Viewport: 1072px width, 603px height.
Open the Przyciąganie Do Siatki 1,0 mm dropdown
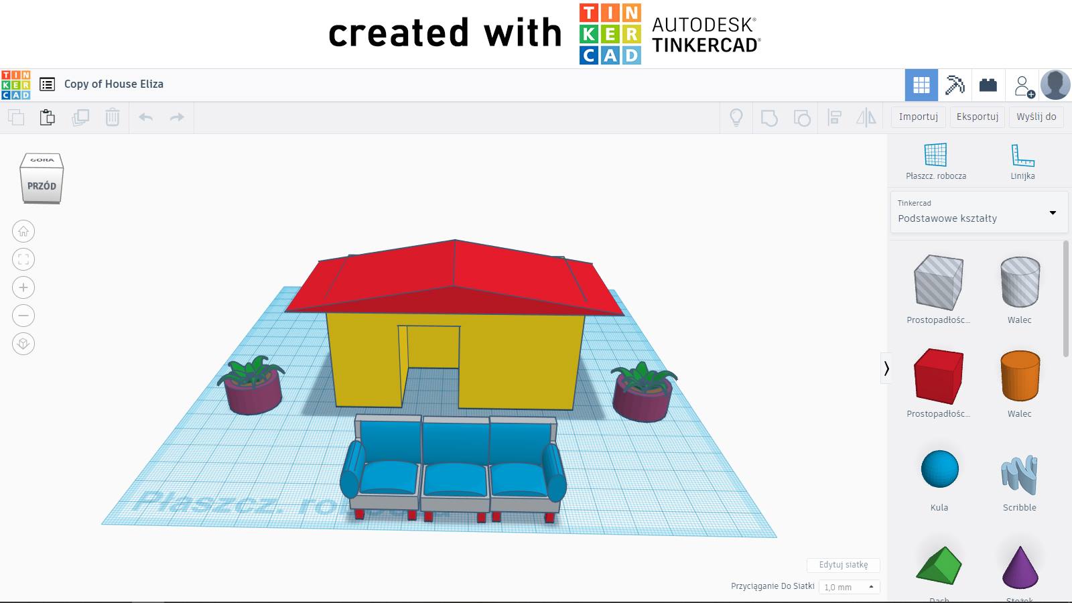point(849,587)
